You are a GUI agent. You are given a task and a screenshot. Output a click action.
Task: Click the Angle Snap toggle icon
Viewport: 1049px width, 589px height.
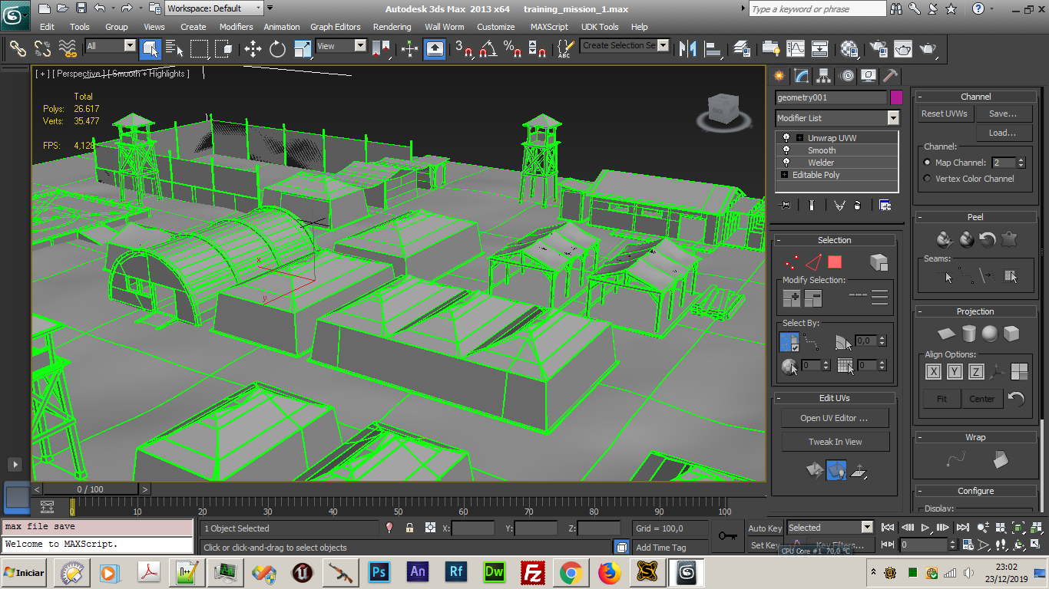point(488,49)
